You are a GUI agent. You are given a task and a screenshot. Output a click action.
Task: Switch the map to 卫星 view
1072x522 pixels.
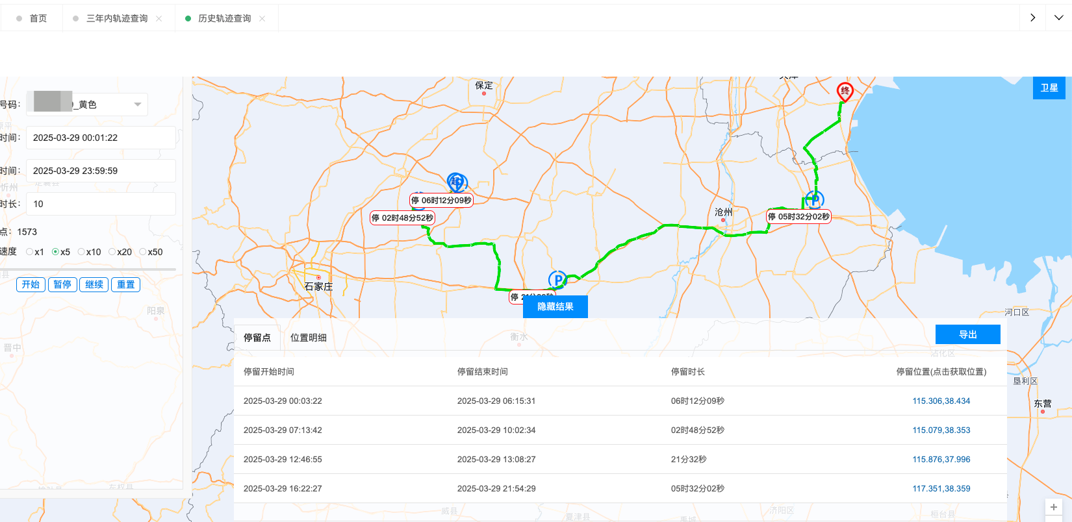point(1049,88)
